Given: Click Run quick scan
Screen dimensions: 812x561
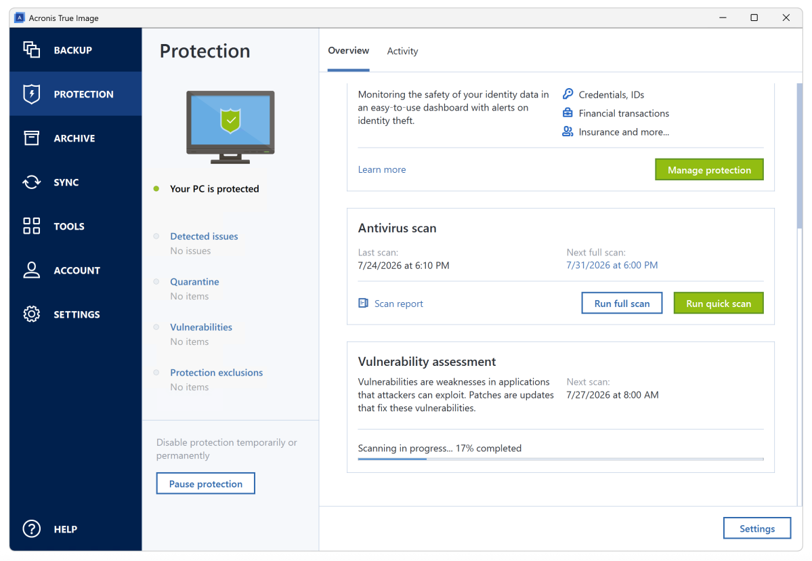Looking at the screenshot, I should [x=719, y=303].
